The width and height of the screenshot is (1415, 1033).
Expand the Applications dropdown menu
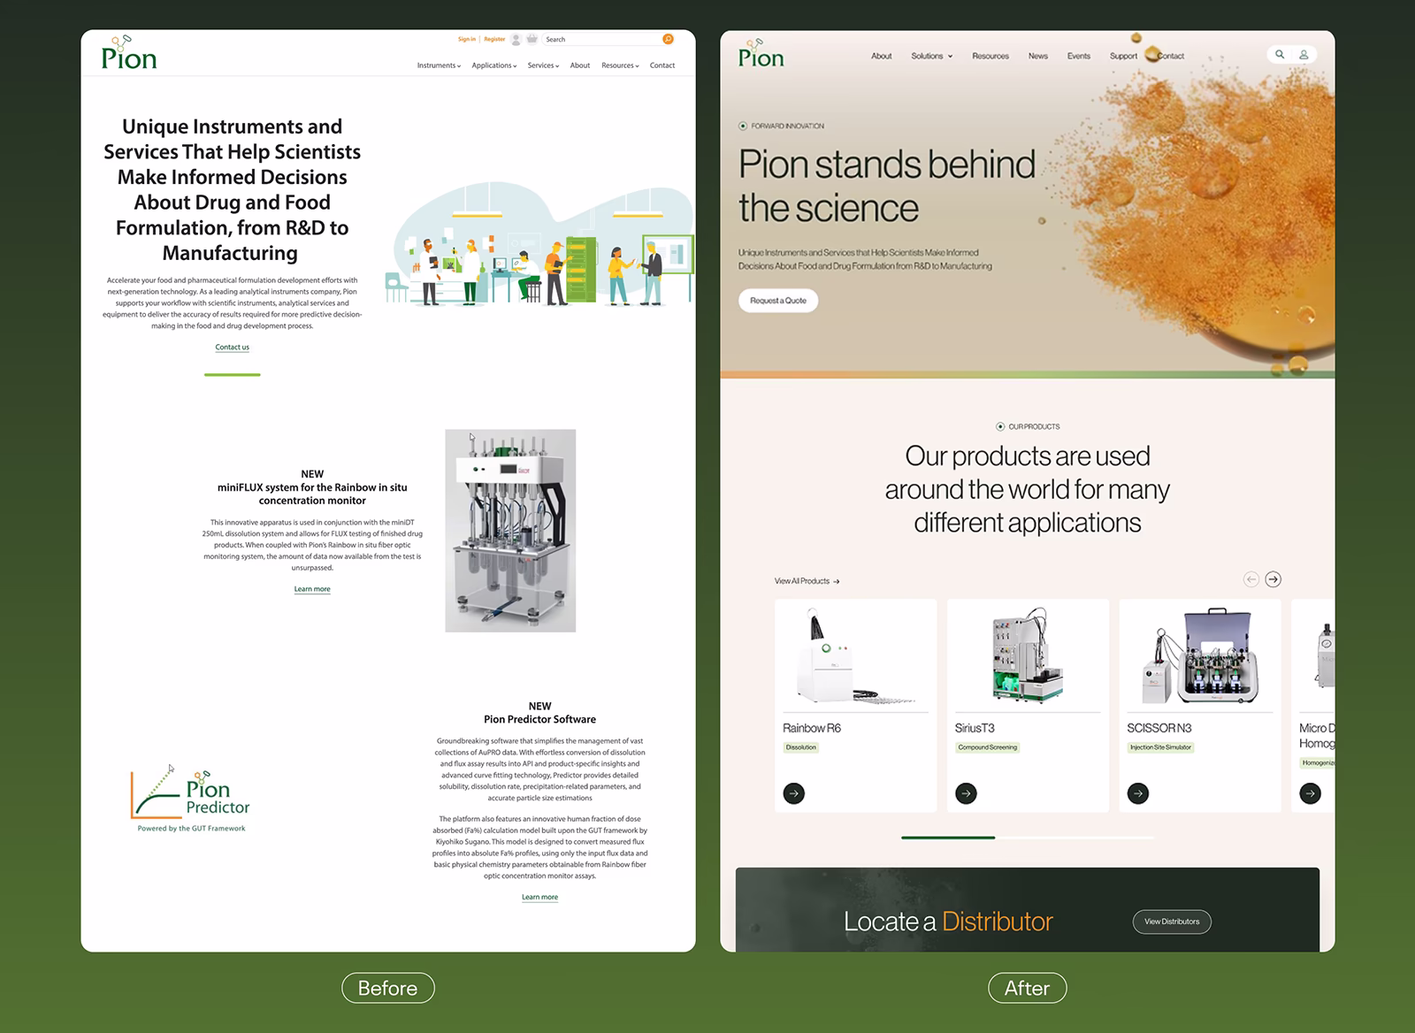coord(494,65)
